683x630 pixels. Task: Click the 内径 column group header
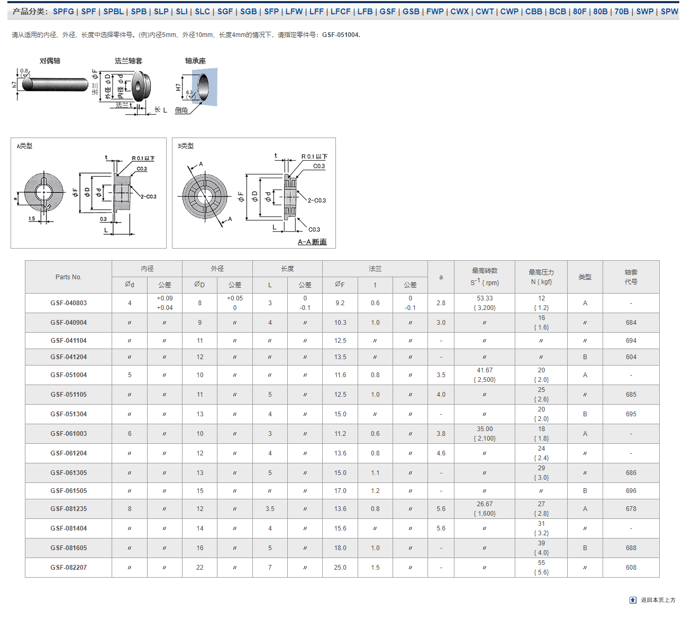point(147,269)
